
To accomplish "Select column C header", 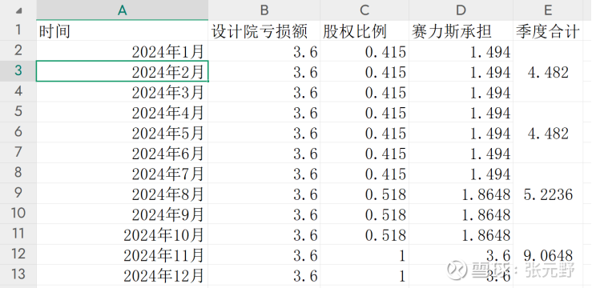I will (364, 10).
